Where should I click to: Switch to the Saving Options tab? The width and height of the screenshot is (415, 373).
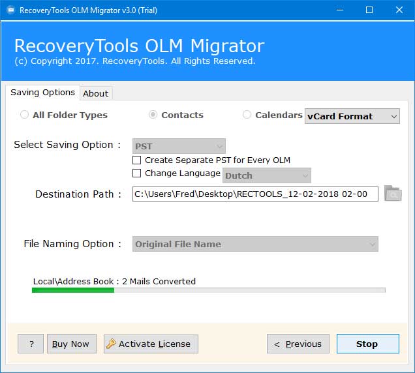tap(42, 93)
